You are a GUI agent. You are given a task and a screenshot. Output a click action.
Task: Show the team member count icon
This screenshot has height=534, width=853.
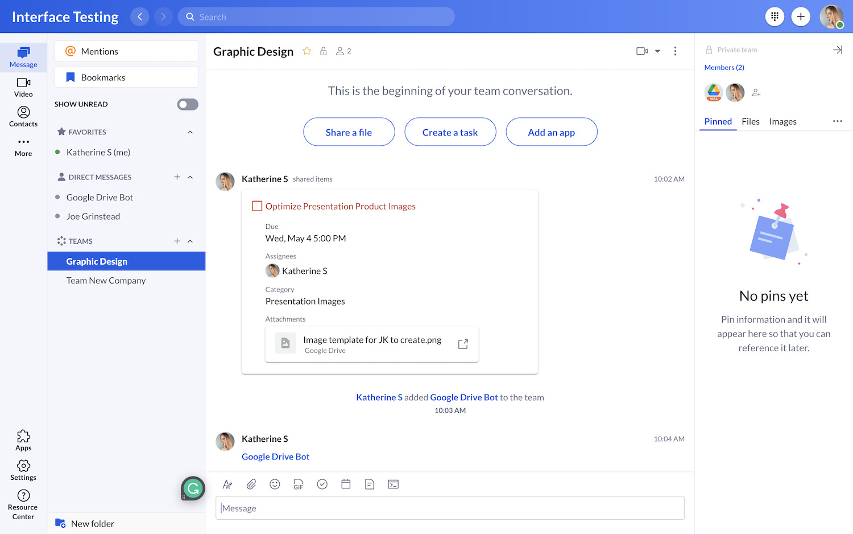(343, 51)
